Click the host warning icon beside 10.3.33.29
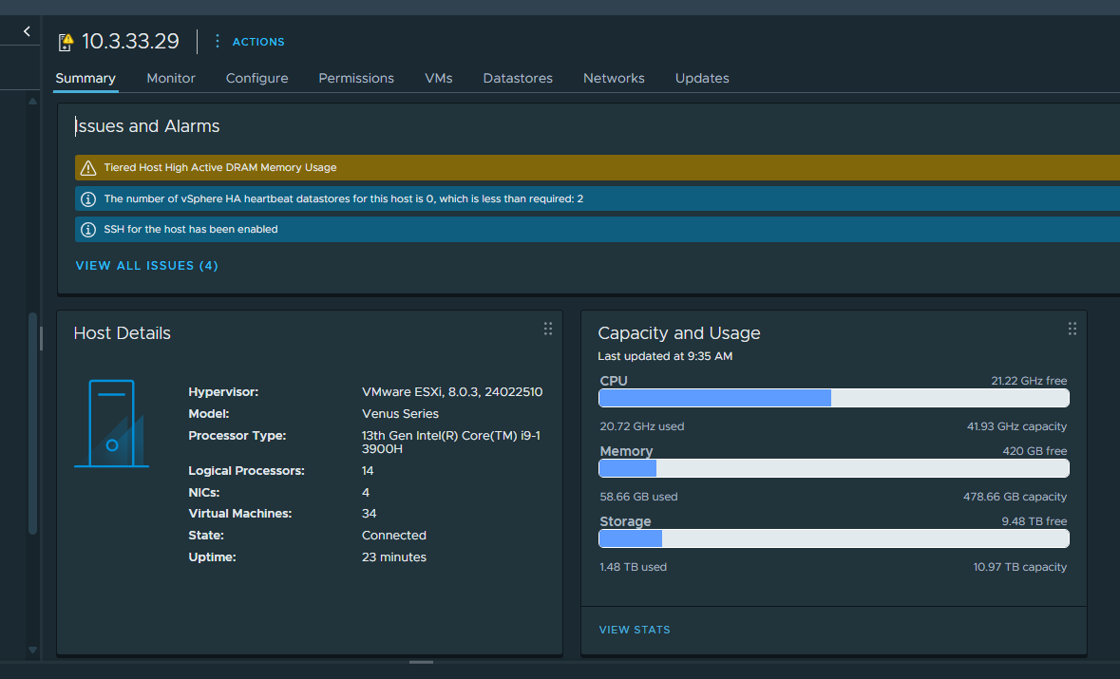 click(66, 42)
